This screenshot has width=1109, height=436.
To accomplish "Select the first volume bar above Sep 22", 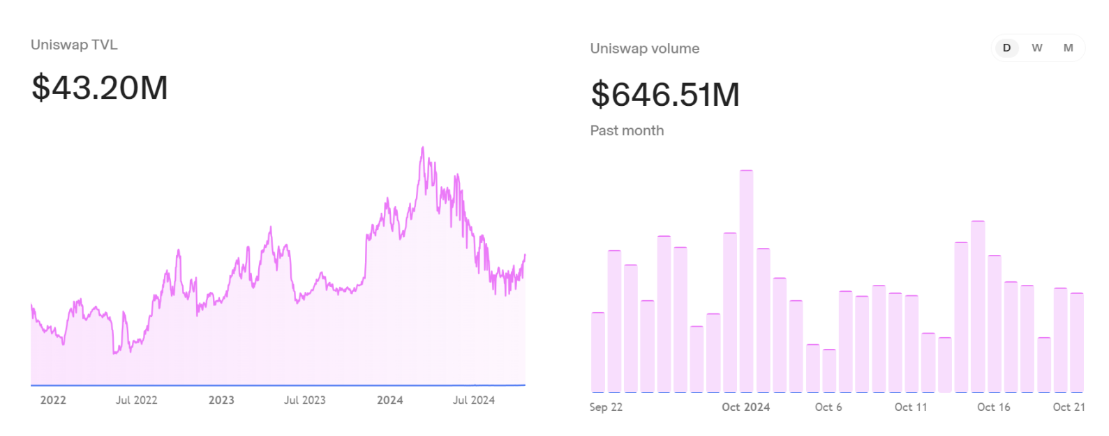I will pyautogui.click(x=598, y=352).
